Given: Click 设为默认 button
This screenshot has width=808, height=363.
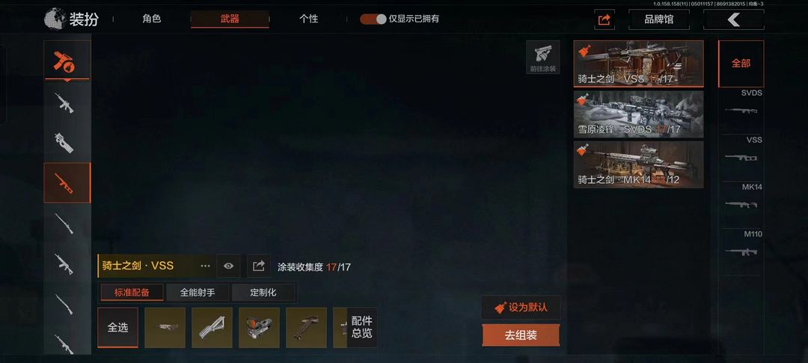Looking at the screenshot, I should pyautogui.click(x=521, y=308).
